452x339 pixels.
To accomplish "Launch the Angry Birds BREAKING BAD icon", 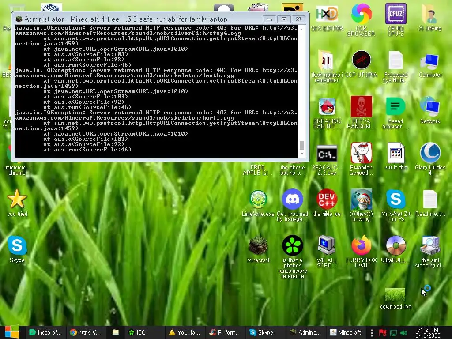I will 327,106.
